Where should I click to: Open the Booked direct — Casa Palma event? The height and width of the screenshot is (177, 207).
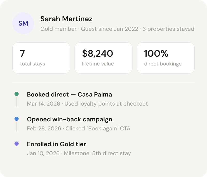point(69,94)
